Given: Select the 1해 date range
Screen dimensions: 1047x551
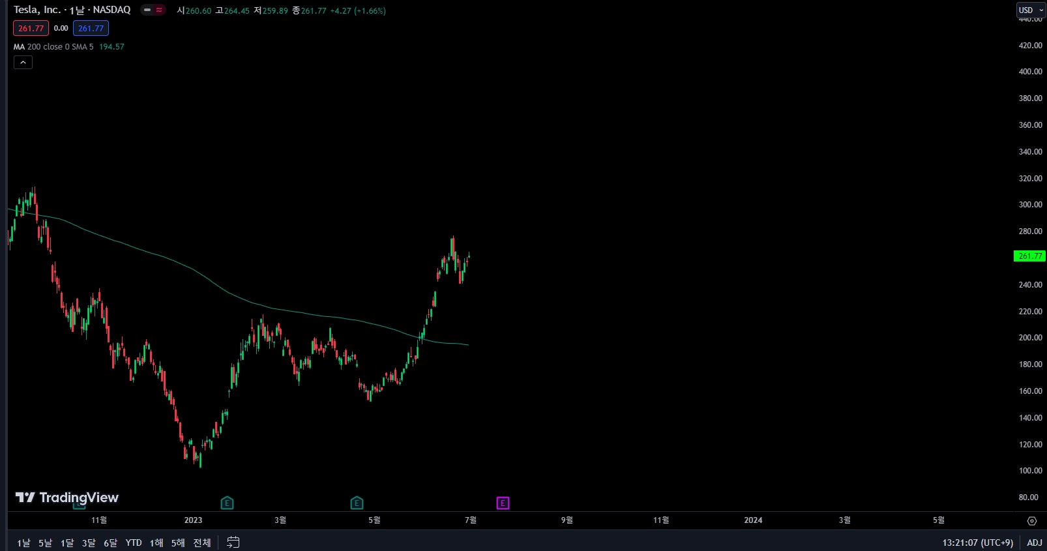Looking at the screenshot, I should coord(156,543).
